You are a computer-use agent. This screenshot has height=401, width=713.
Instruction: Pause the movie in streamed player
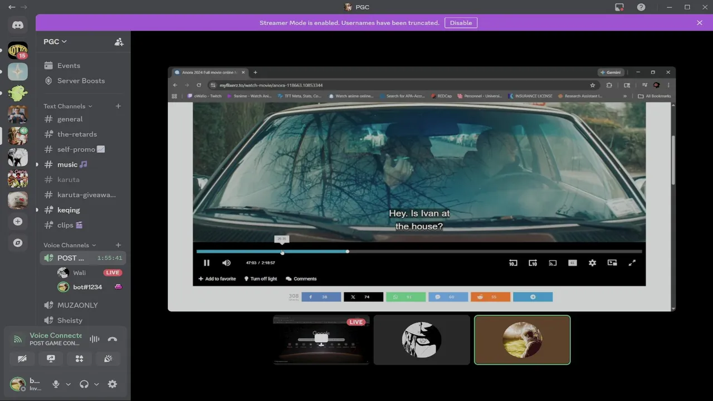click(207, 263)
